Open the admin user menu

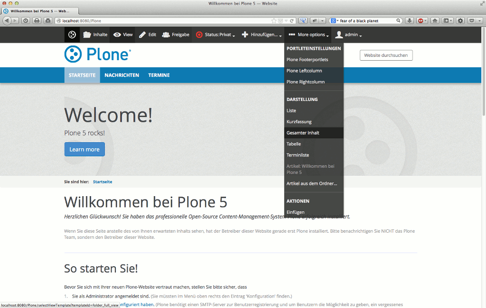348,35
